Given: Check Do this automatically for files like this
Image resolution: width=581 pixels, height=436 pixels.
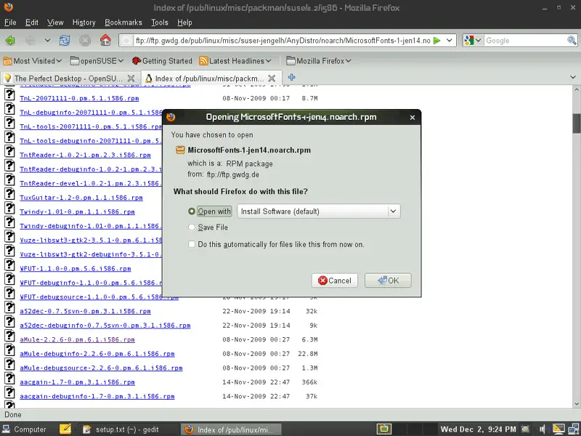Looking at the screenshot, I should pos(192,244).
